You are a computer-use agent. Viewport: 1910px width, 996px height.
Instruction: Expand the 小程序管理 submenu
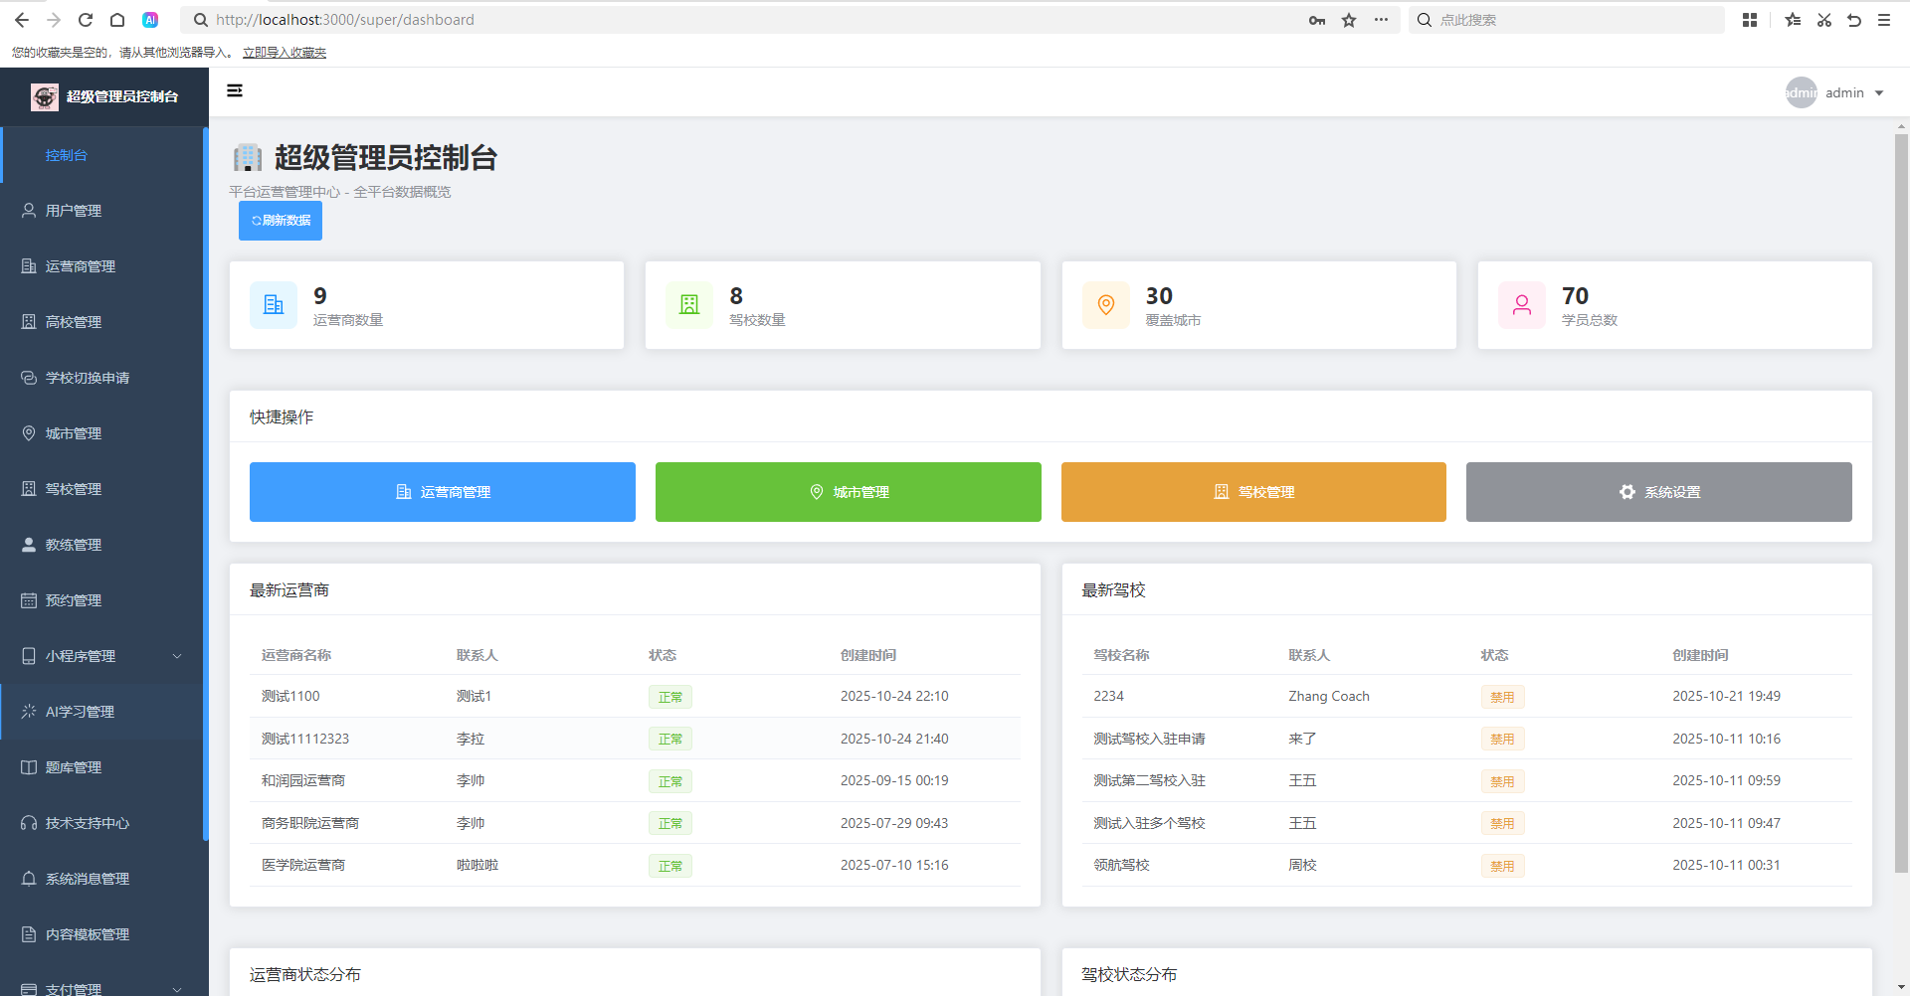point(177,656)
